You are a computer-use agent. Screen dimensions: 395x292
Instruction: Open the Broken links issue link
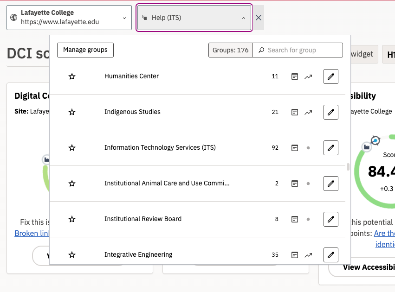click(32, 234)
